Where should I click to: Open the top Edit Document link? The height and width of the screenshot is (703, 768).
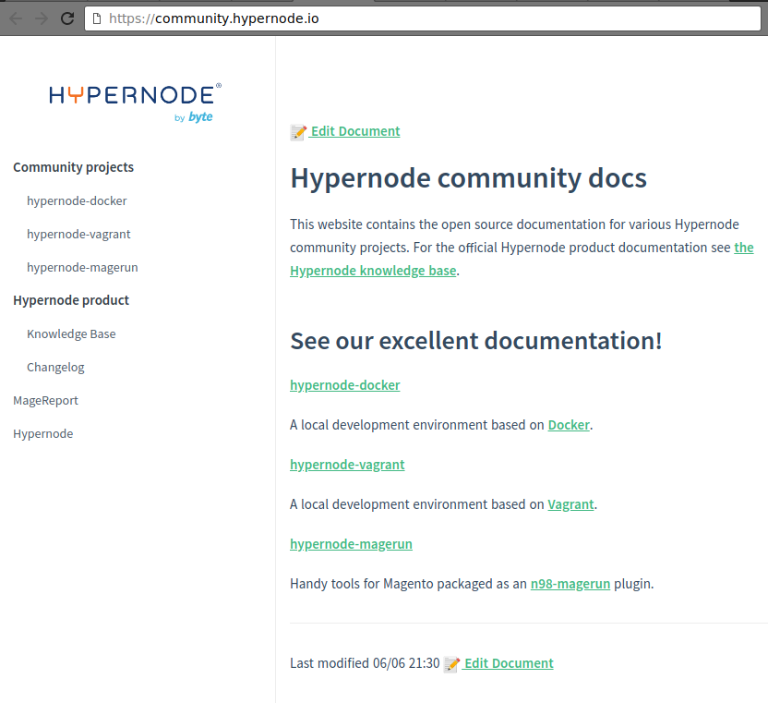(355, 131)
